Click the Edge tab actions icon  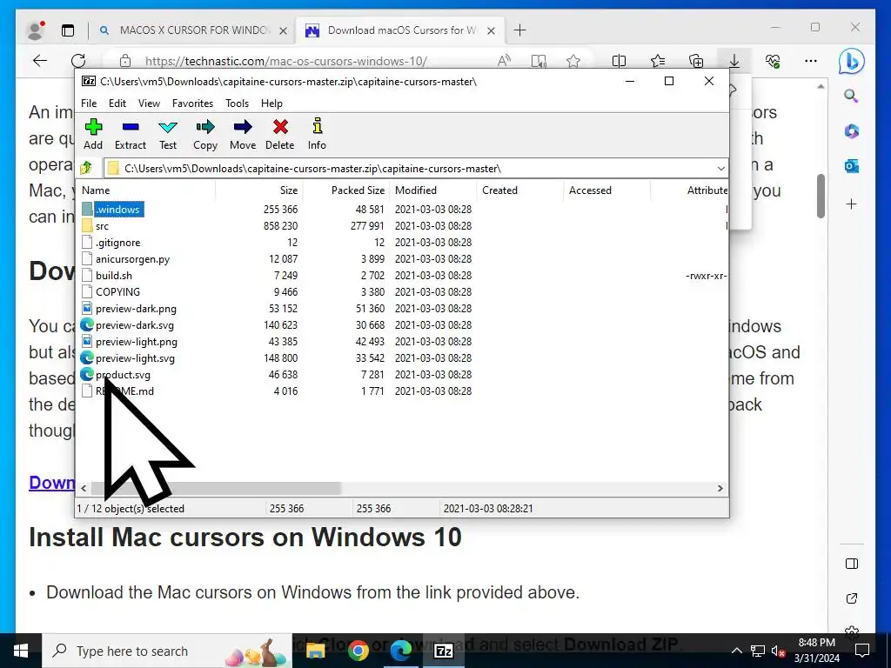tap(68, 30)
